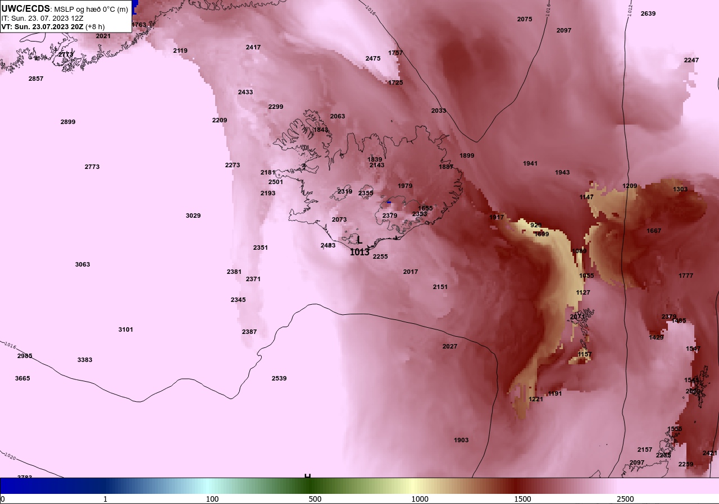Click the 1943 height value
The width and height of the screenshot is (719, 504).
(562, 172)
